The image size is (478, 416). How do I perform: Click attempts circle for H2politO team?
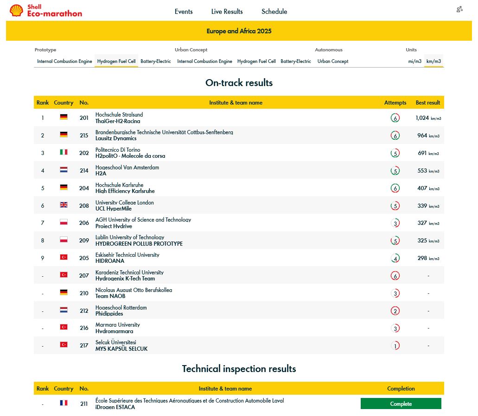pos(395,153)
